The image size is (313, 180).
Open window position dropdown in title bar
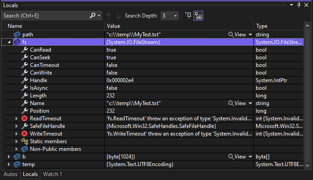click(292, 4)
